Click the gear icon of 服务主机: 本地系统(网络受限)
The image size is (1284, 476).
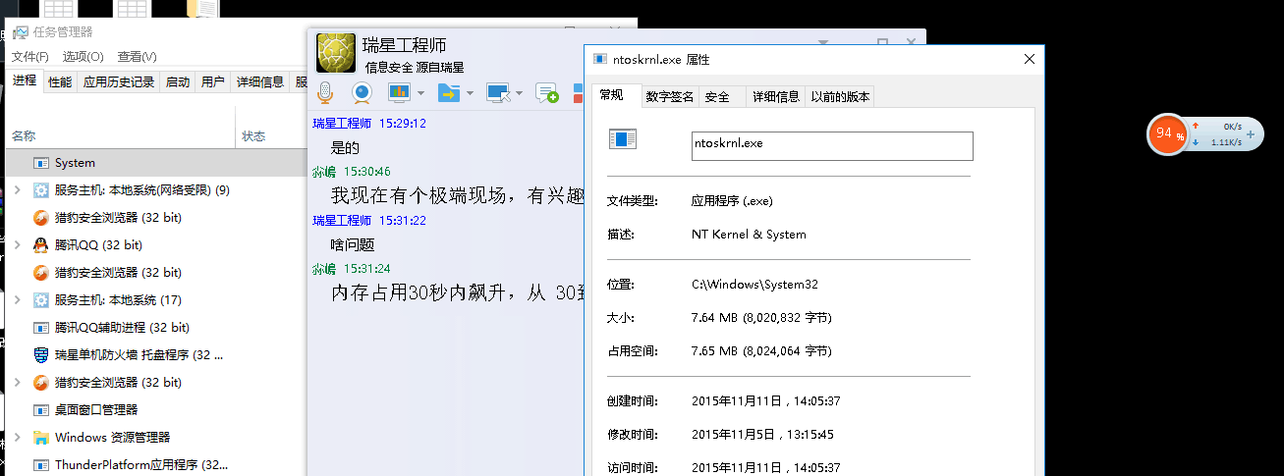[x=41, y=190]
